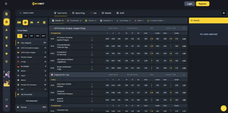Open statistics chart for Ipswich match

point(92,101)
